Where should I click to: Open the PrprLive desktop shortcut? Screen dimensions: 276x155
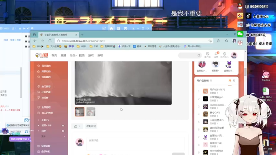266,76
